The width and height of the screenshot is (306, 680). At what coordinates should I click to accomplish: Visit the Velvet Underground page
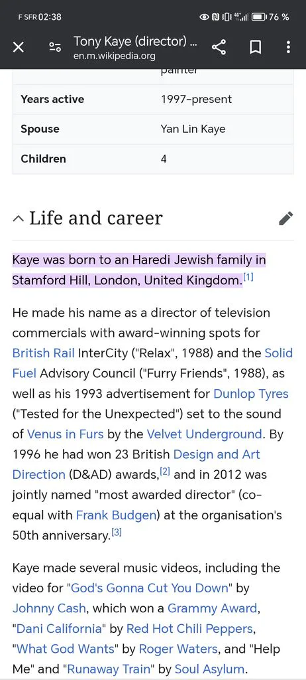click(204, 434)
